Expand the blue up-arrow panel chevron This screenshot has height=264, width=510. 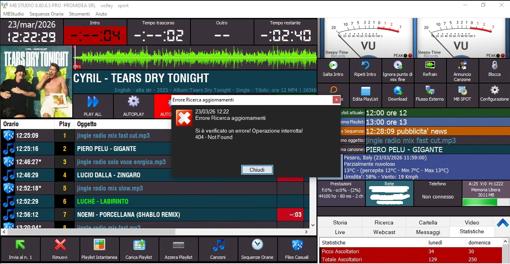pyautogui.click(x=502, y=223)
